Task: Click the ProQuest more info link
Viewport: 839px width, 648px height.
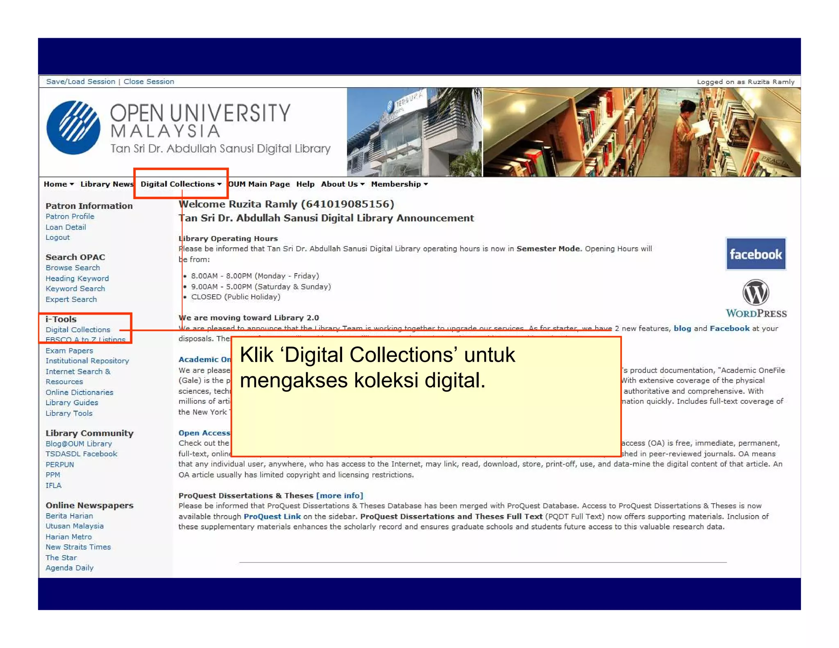Action: [x=339, y=496]
